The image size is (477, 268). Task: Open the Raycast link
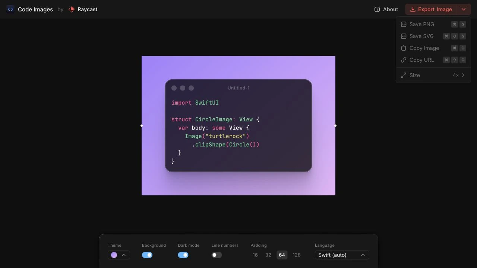coord(83,9)
